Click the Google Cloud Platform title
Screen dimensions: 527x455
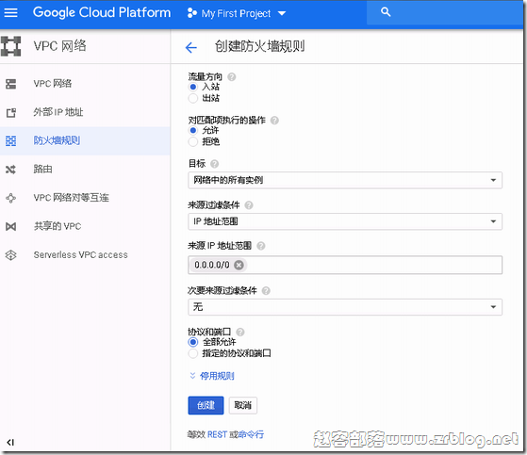pyautogui.click(x=102, y=13)
